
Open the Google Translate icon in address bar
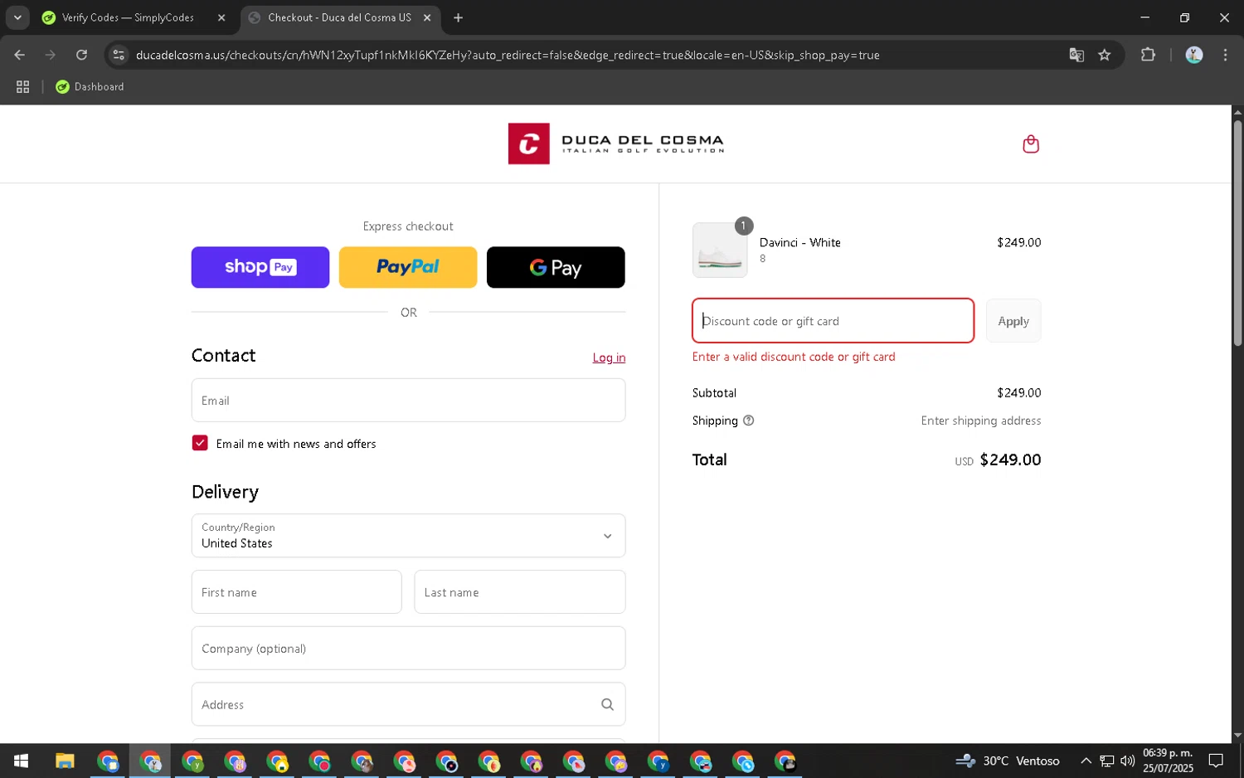(x=1076, y=55)
